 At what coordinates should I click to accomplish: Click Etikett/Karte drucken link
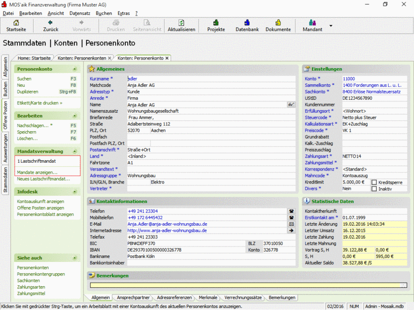pyautogui.click(x=40, y=103)
